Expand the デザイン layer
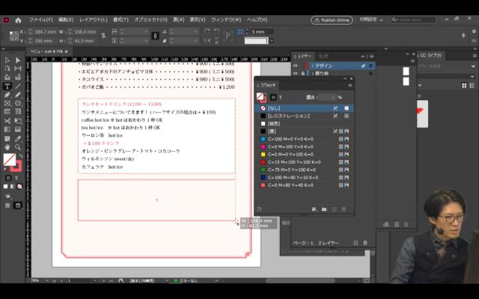The image size is (479, 299). [313, 66]
